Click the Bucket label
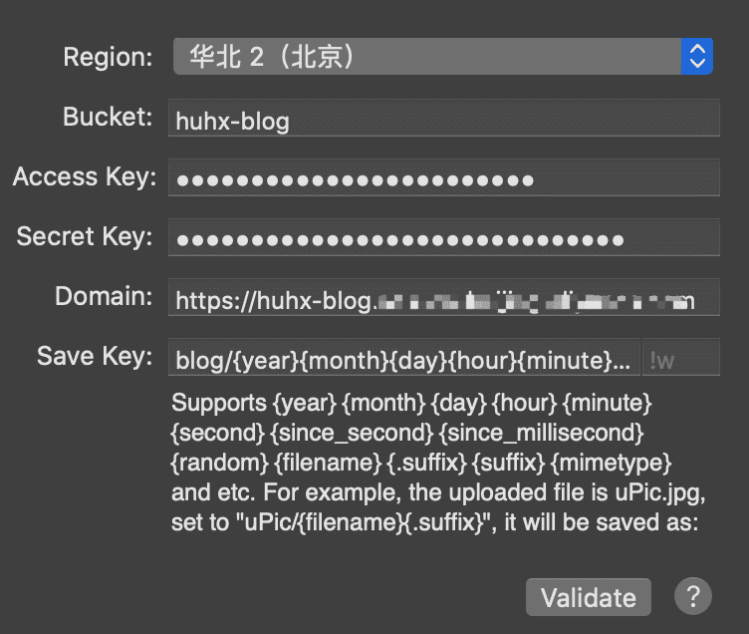The image size is (749, 634). coord(108,117)
